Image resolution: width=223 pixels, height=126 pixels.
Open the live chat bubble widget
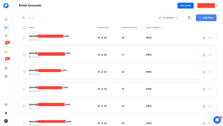coord(217,120)
